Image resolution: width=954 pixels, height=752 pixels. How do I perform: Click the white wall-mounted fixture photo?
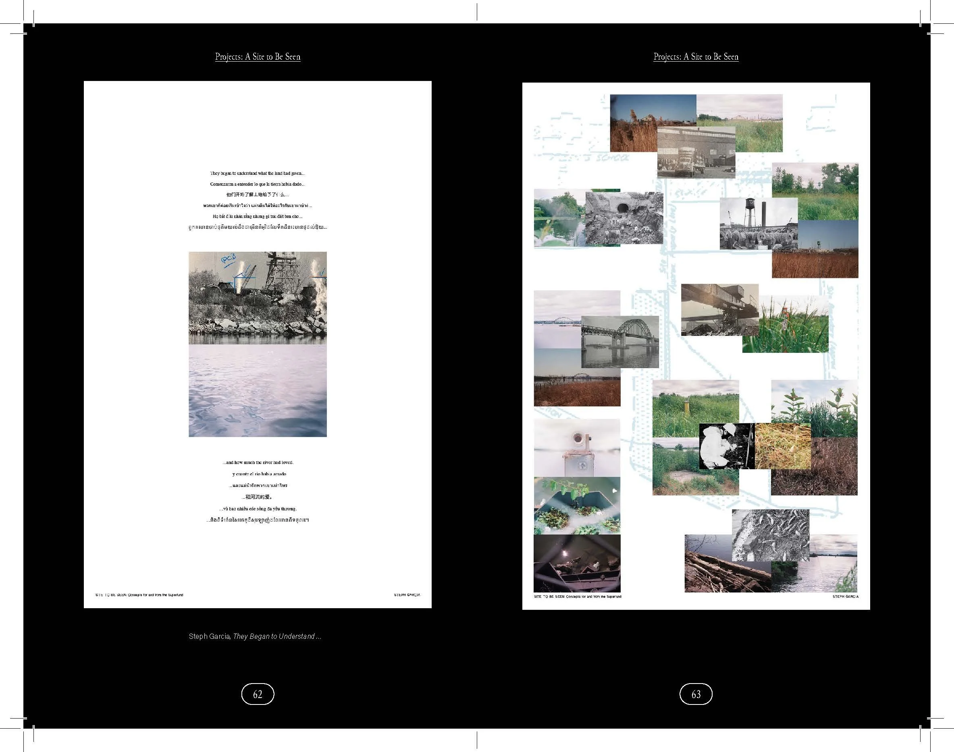point(577,448)
